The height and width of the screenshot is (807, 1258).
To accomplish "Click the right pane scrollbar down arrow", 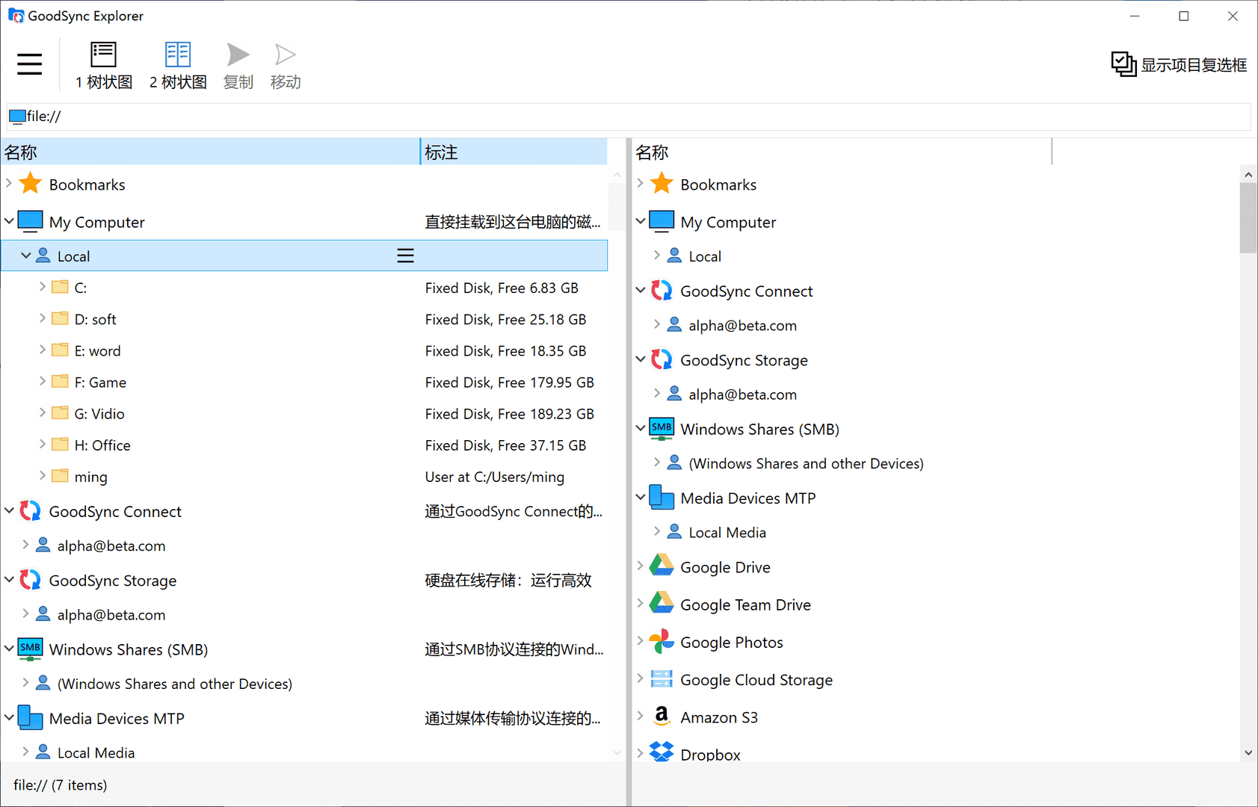I will pyautogui.click(x=1248, y=752).
